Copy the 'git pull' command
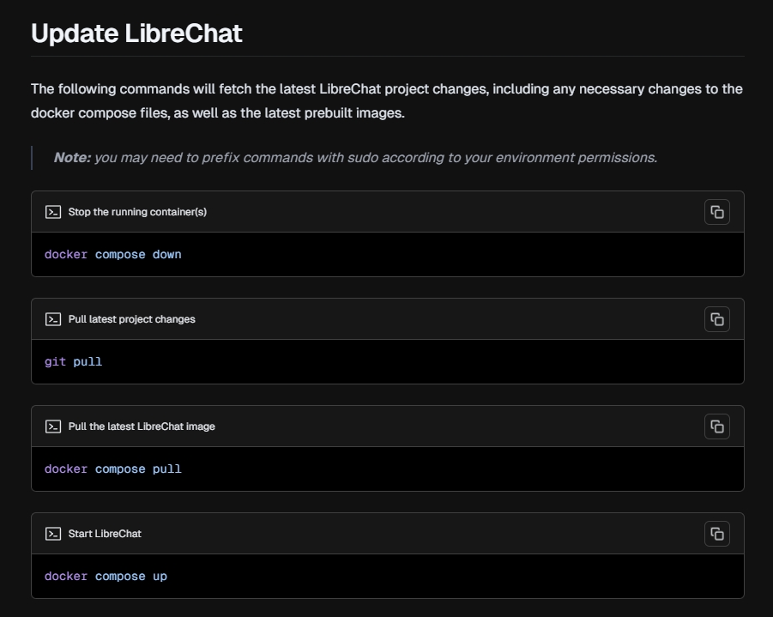 coord(717,319)
